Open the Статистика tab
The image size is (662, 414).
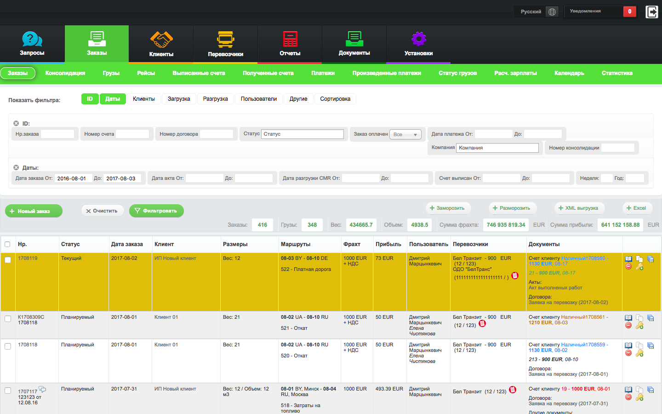[617, 73]
